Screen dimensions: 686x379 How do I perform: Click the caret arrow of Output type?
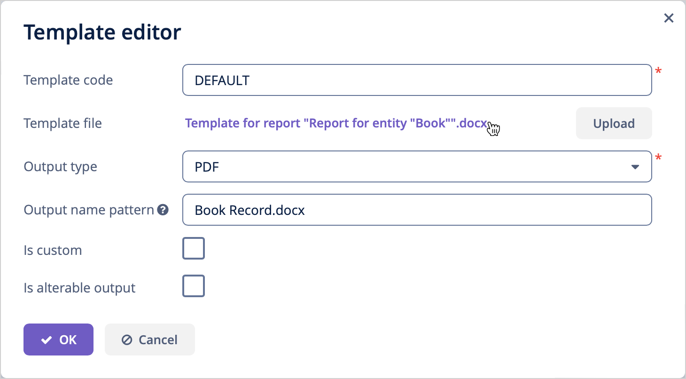(x=635, y=167)
